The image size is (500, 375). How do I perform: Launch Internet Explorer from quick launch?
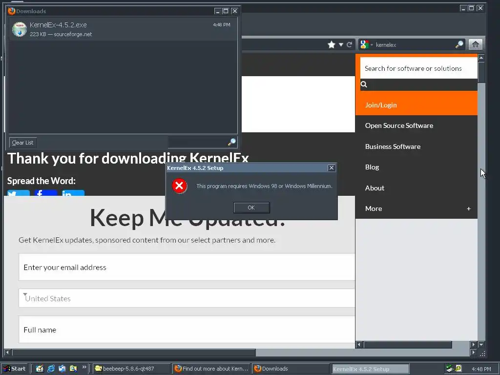tap(51, 369)
